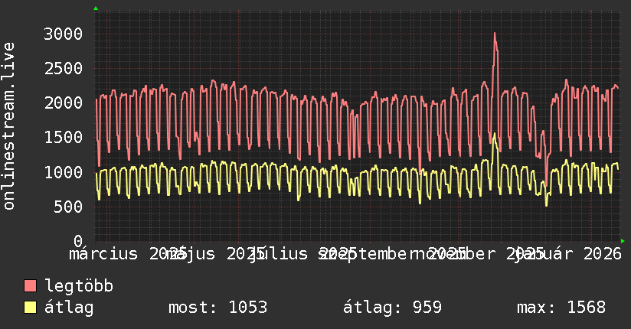The image size is (631, 329).
Task: Select the 'átlag' legend label beside yellow swatch
Action: click(x=69, y=308)
